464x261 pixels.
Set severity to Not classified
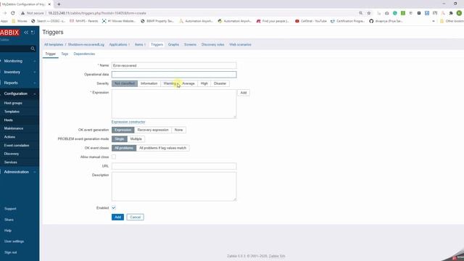click(125, 83)
